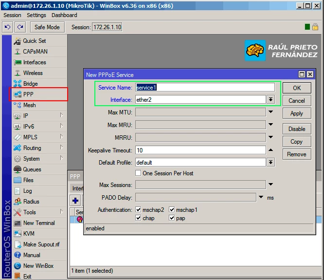This screenshot has width=324, height=280.
Task: Click the redo arrow toolbar button
Action: point(20,27)
